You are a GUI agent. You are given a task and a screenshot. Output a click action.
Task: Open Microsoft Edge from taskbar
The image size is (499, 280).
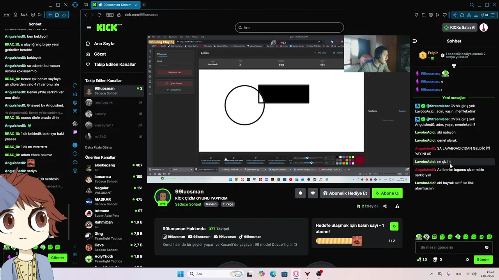[273, 274]
